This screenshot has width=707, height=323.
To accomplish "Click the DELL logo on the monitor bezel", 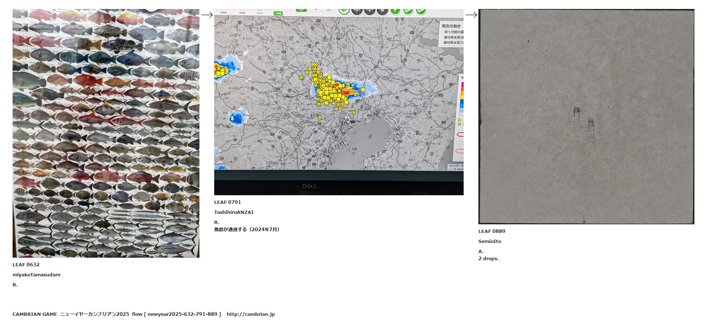I will pos(309,186).
